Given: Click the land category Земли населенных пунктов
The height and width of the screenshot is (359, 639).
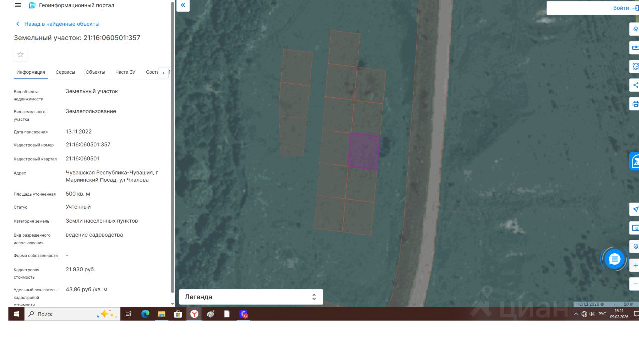Looking at the screenshot, I should (x=102, y=221).
